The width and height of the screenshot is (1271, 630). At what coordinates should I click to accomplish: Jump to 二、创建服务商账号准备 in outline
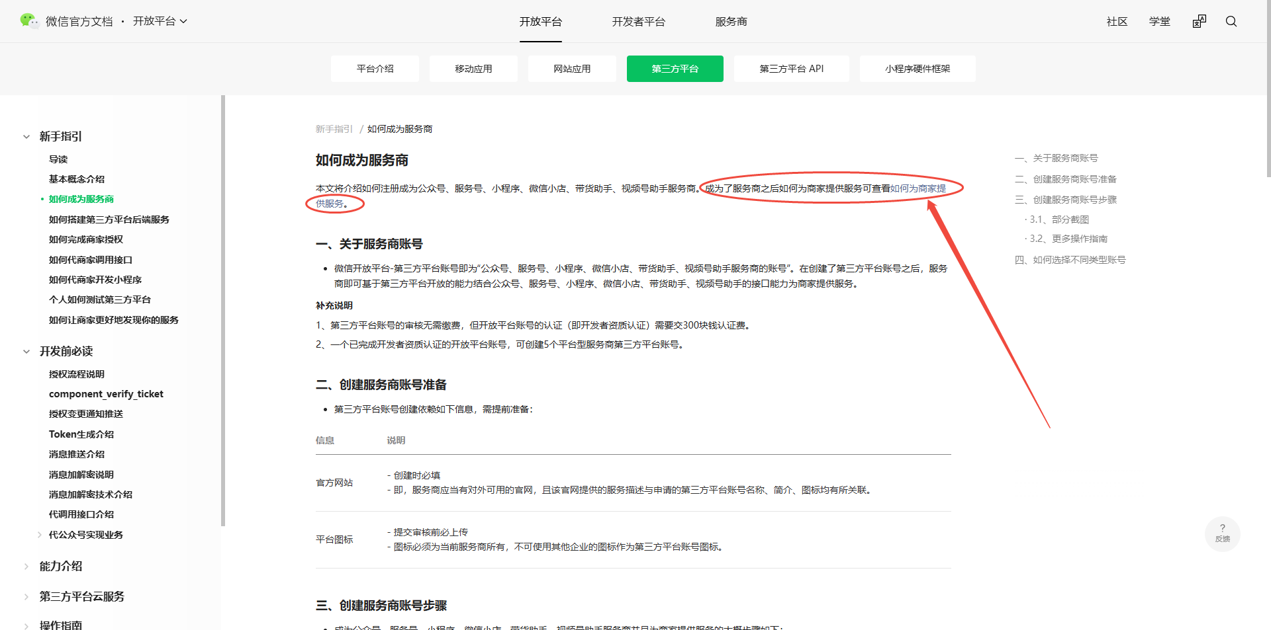1066,179
